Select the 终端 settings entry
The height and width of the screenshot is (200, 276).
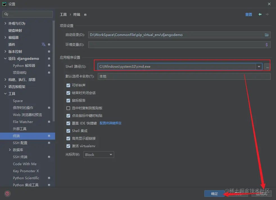28,136
